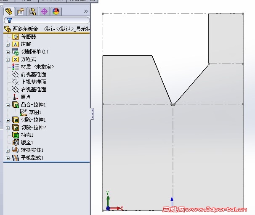Viewport: 255px width, 215px height.
Task: Expand the 方程式 equations node
Action: [8, 60]
